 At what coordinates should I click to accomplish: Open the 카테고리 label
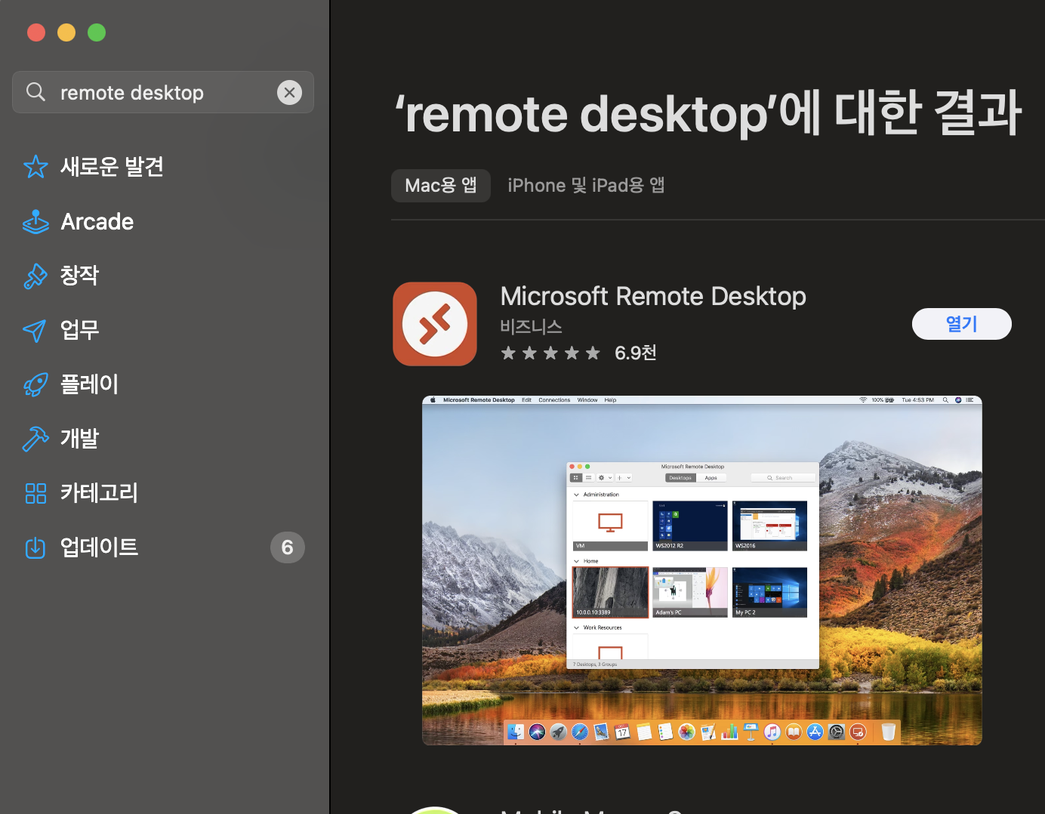point(99,493)
